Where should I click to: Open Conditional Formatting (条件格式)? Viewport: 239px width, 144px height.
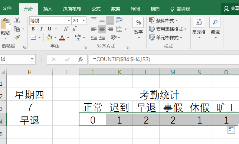(163, 20)
